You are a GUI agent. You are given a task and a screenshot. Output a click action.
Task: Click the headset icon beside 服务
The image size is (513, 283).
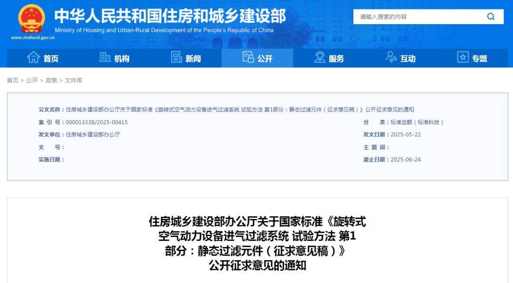pyautogui.click(x=320, y=57)
